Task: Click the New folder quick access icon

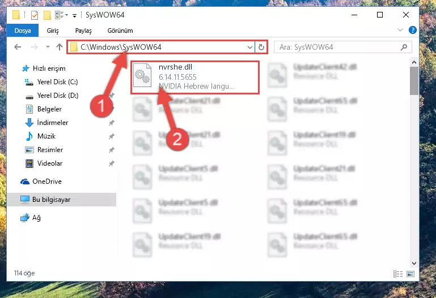Action: 47,15
